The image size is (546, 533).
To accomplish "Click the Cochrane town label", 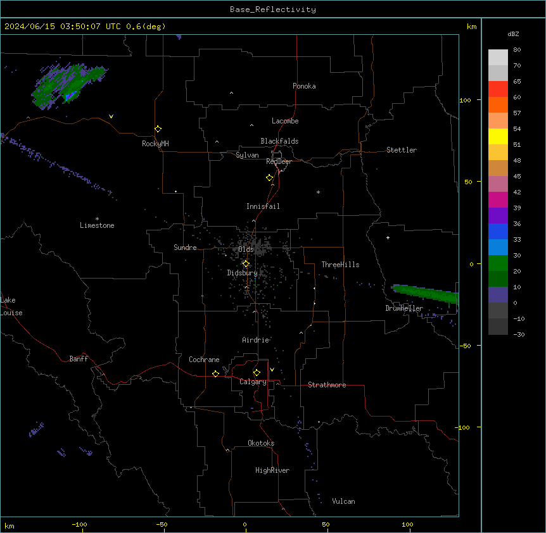I will point(204,360).
